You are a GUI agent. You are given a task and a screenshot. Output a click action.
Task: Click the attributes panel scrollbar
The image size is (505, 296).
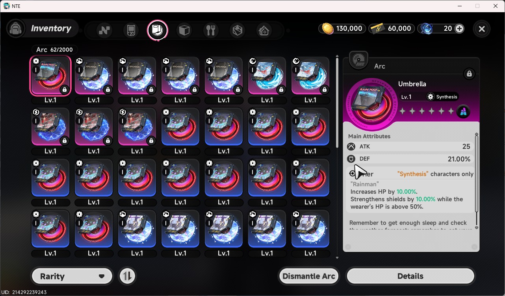(476, 173)
